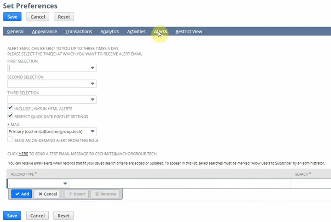Uncheck Respect Quick Date Portlet Settings
Screen dimensions: 331x222
[x=10, y=116]
